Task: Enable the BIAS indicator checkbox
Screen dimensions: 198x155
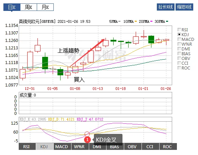Action: [179, 53]
